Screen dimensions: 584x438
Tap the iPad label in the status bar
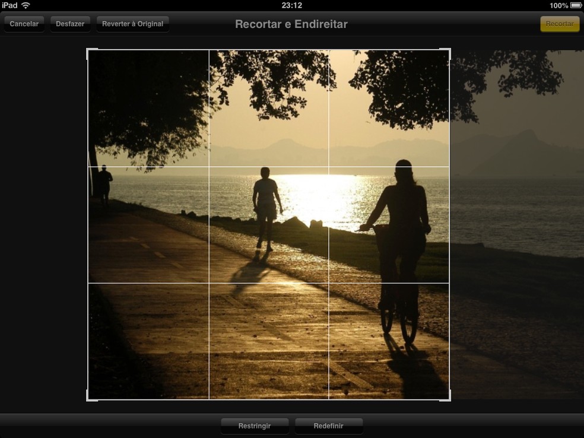[x=8, y=5]
